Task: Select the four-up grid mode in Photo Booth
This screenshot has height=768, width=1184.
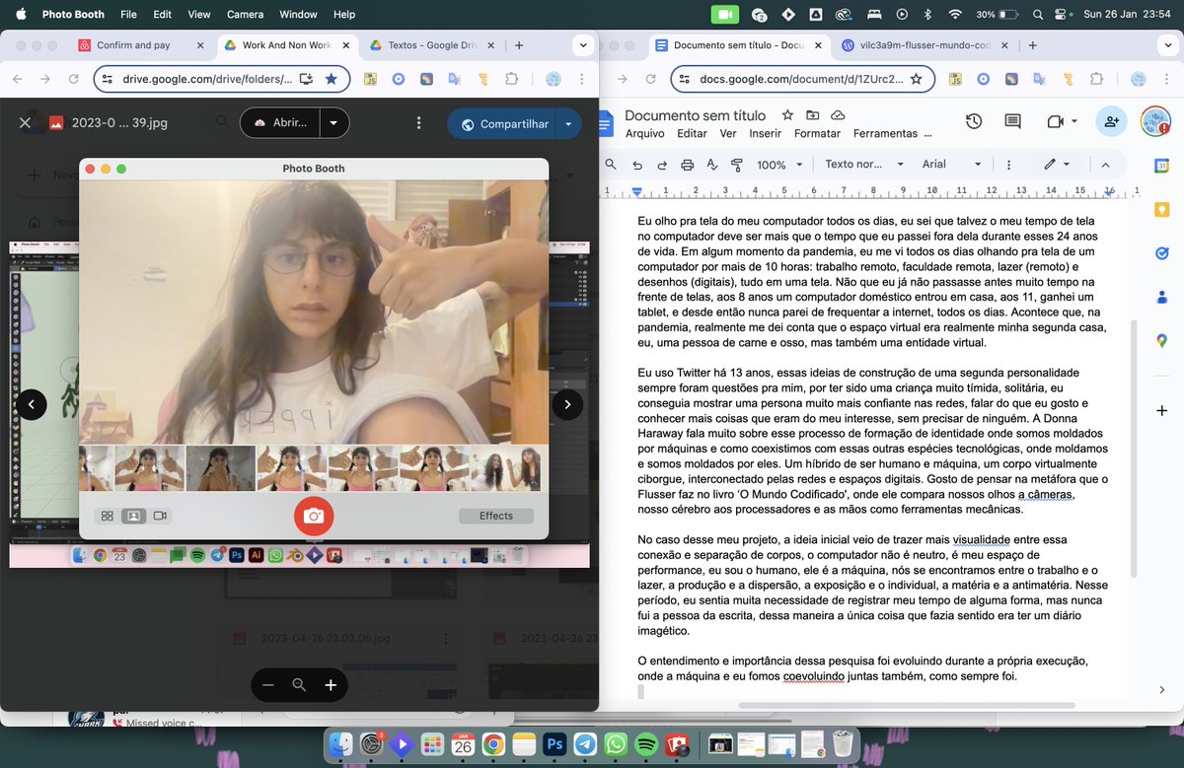Action: (107, 516)
